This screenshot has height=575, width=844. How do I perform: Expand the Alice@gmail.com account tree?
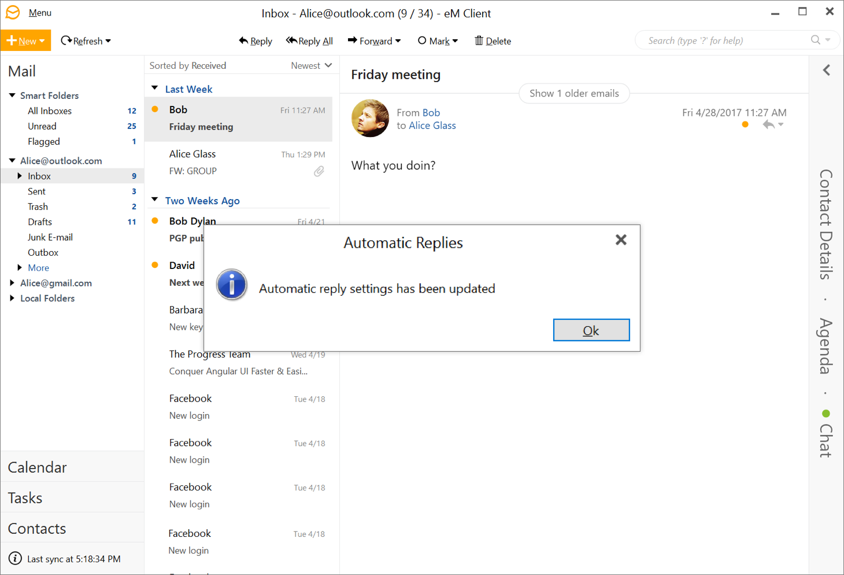pos(12,283)
